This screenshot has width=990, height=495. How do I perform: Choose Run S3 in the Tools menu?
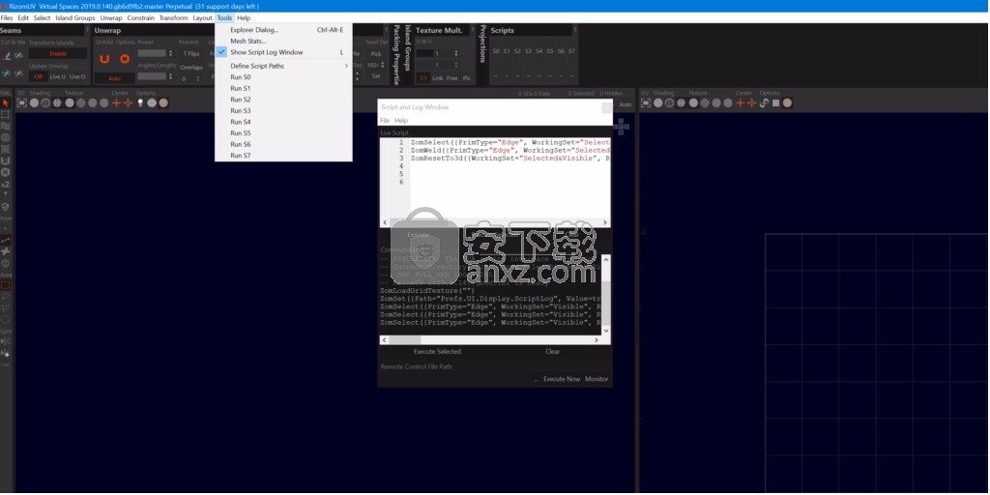click(283, 110)
